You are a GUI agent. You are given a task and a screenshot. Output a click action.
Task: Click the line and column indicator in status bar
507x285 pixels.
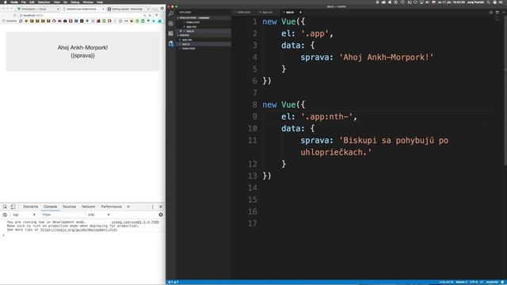pos(446,282)
